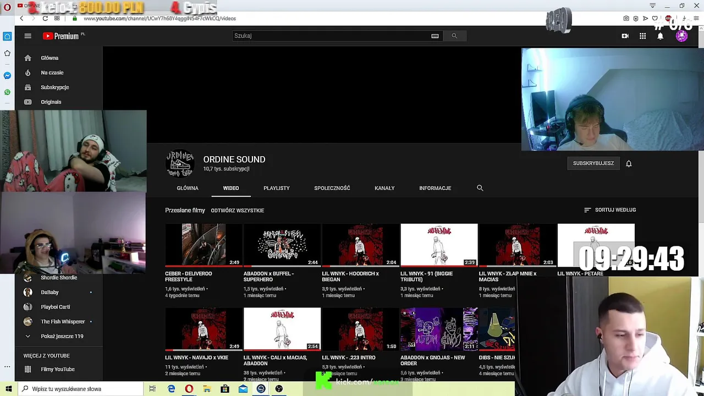Open LIL WNYK - .223 INTRO video
Image resolution: width=704 pixels, height=396 pixels.
click(360, 329)
